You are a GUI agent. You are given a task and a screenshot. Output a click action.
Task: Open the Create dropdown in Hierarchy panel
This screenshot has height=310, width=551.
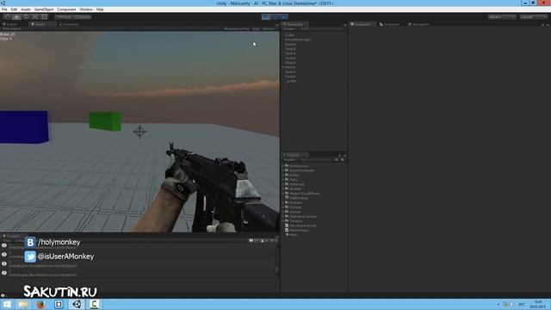pyautogui.click(x=289, y=28)
